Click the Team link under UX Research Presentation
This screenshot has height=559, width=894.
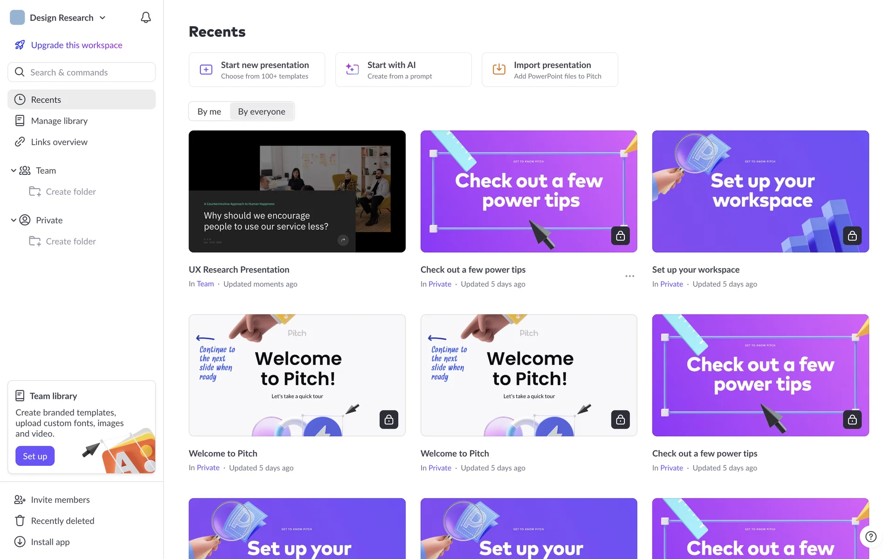205,284
